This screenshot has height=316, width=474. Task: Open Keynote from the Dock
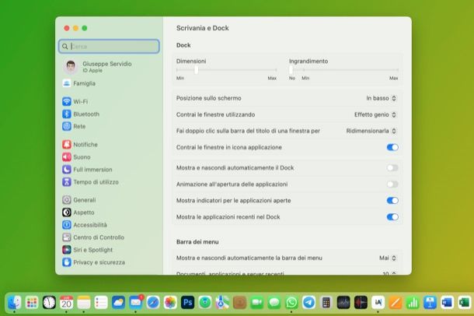tap(430, 302)
